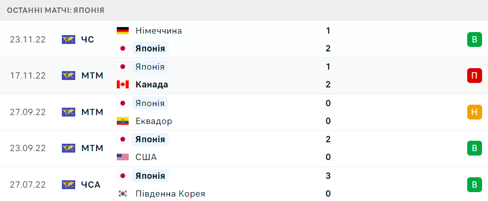Open the Південна Корея team link
This screenshot has width=488, height=201.
point(170,194)
